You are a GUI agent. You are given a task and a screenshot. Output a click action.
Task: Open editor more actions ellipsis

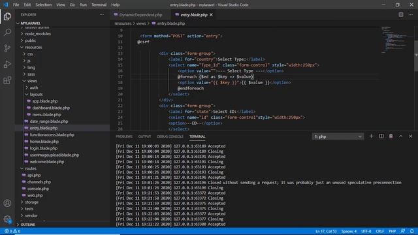[411, 14]
